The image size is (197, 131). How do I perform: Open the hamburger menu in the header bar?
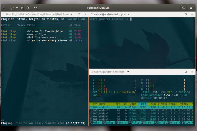point(191,8)
